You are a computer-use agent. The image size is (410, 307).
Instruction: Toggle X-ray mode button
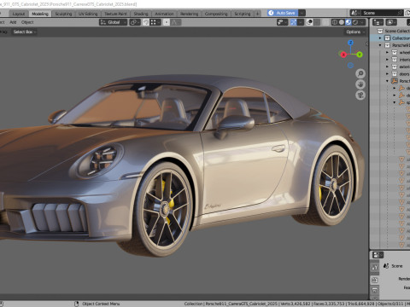tap(325, 22)
